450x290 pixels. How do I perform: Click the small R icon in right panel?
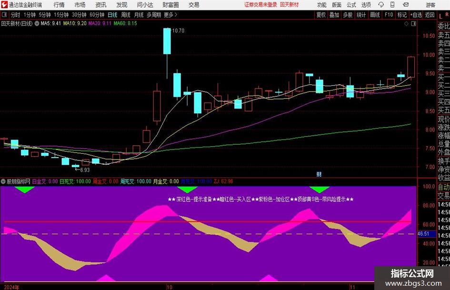pyautogui.click(x=447, y=14)
